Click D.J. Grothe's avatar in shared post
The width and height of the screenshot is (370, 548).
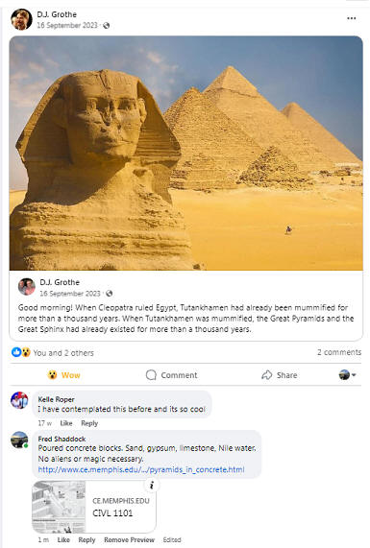(x=27, y=287)
